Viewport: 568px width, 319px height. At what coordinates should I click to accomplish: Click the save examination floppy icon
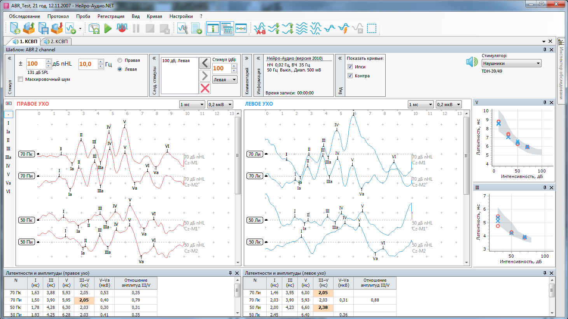(43, 28)
